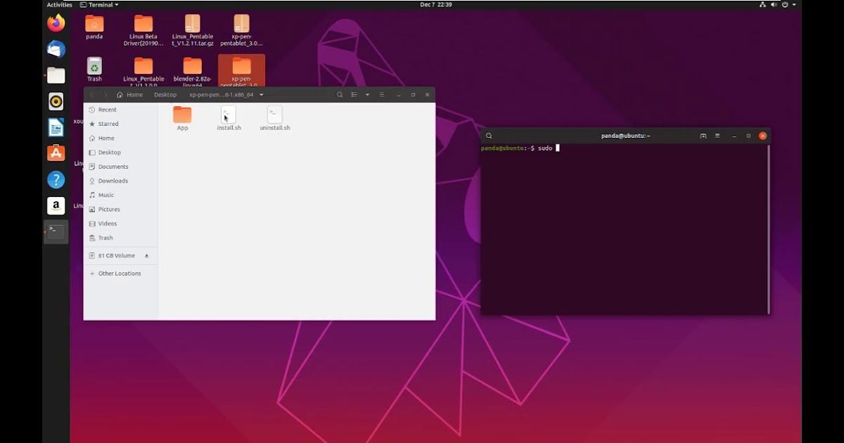Viewport: 844px width, 443px height.
Task: Open the Terminal app menu in top bar
Action: pyautogui.click(x=99, y=4)
